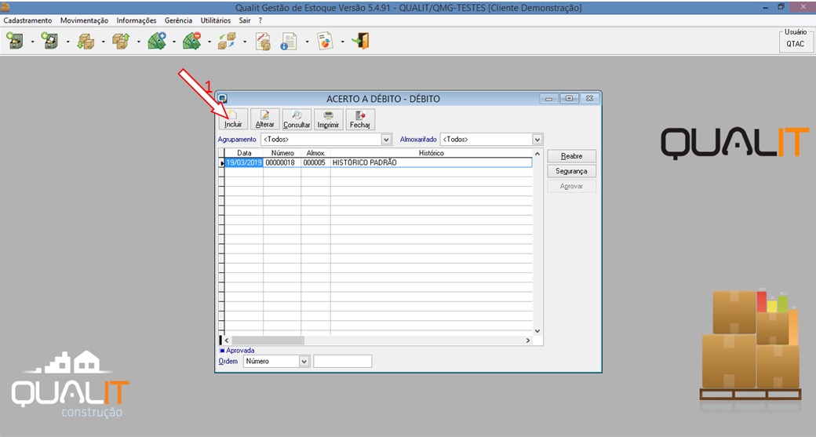This screenshot has height=437, width=816.
Task: Click the Segurança button
Action: 571,171
